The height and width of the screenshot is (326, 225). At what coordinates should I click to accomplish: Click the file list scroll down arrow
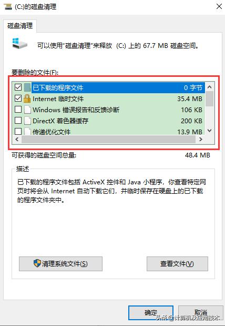point(210,131)
